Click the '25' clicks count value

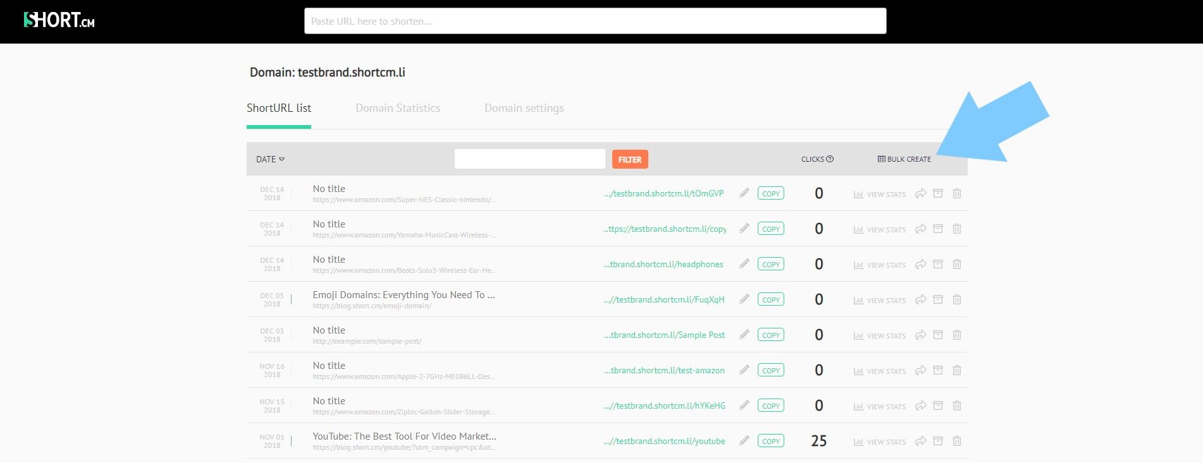point(819,441)
